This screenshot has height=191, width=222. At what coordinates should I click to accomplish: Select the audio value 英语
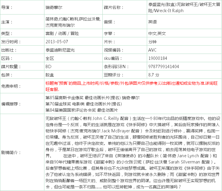pyautogui.click(x=153, y=22)
